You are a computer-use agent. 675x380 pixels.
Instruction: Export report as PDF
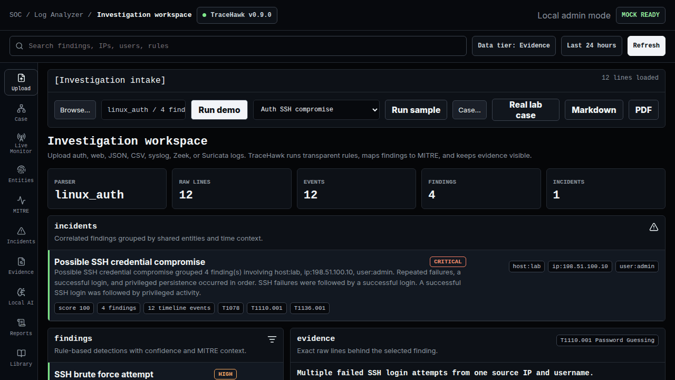[643, 110]
